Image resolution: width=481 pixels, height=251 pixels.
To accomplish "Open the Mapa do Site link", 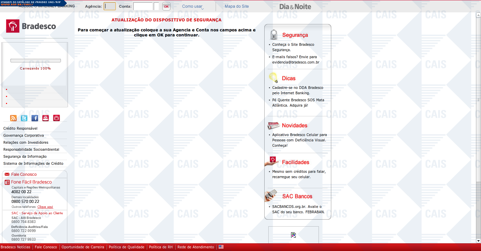I will pos(236,6).
